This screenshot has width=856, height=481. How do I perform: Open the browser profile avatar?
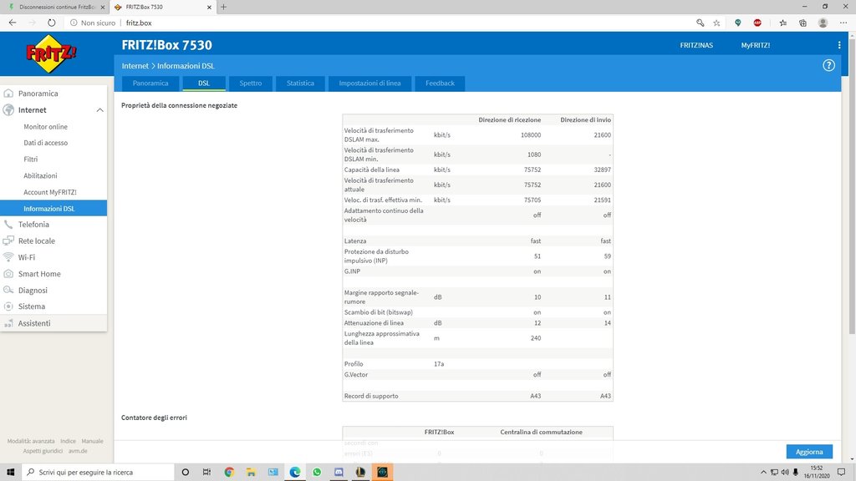coord(823,23)
